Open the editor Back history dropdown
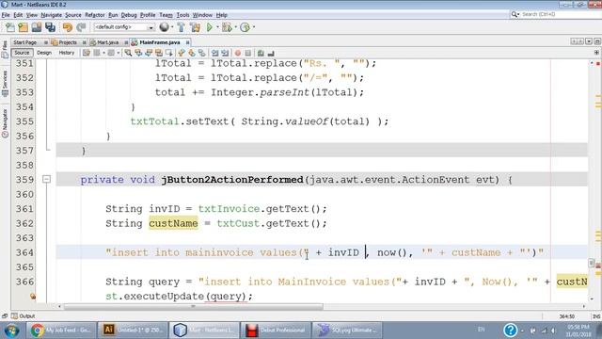This screenshot has height=339, width=602. pos(103,53)
